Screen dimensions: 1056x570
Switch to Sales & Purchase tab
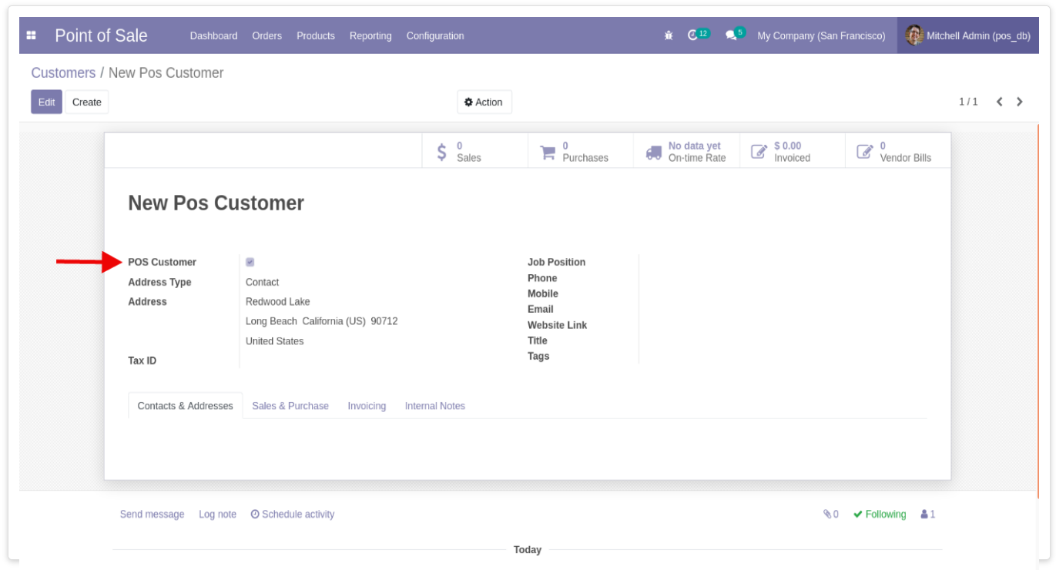point(290,406)
